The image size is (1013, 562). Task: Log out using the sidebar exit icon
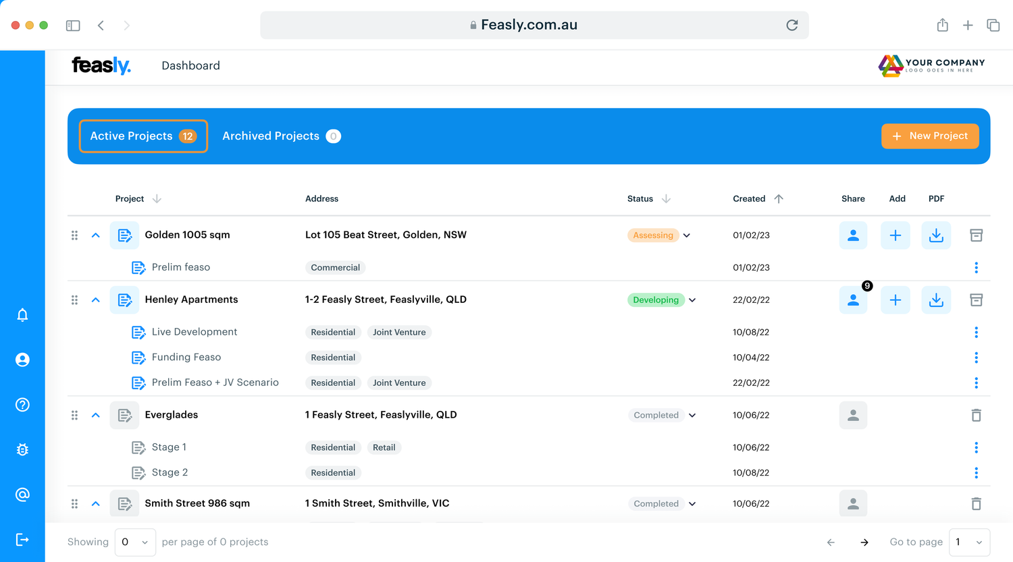point(22,539)
